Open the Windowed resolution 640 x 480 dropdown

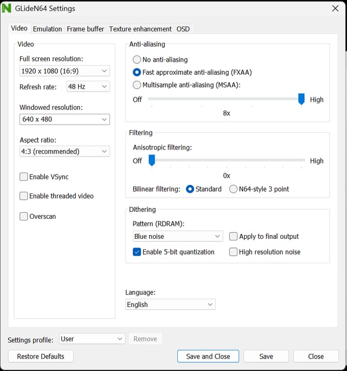pos(65,119)
